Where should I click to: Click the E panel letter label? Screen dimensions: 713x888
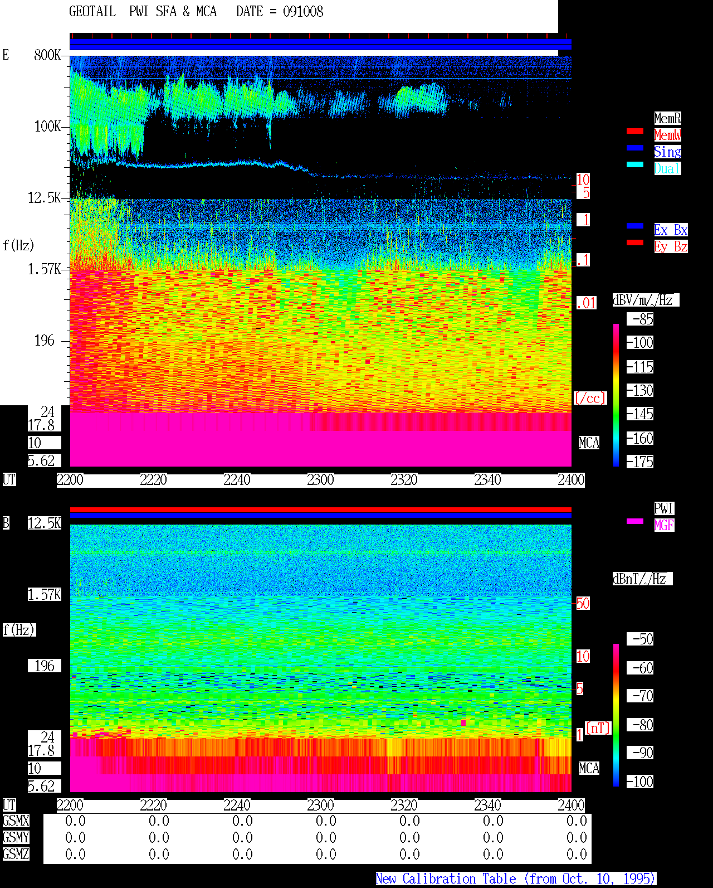[6, 55]
